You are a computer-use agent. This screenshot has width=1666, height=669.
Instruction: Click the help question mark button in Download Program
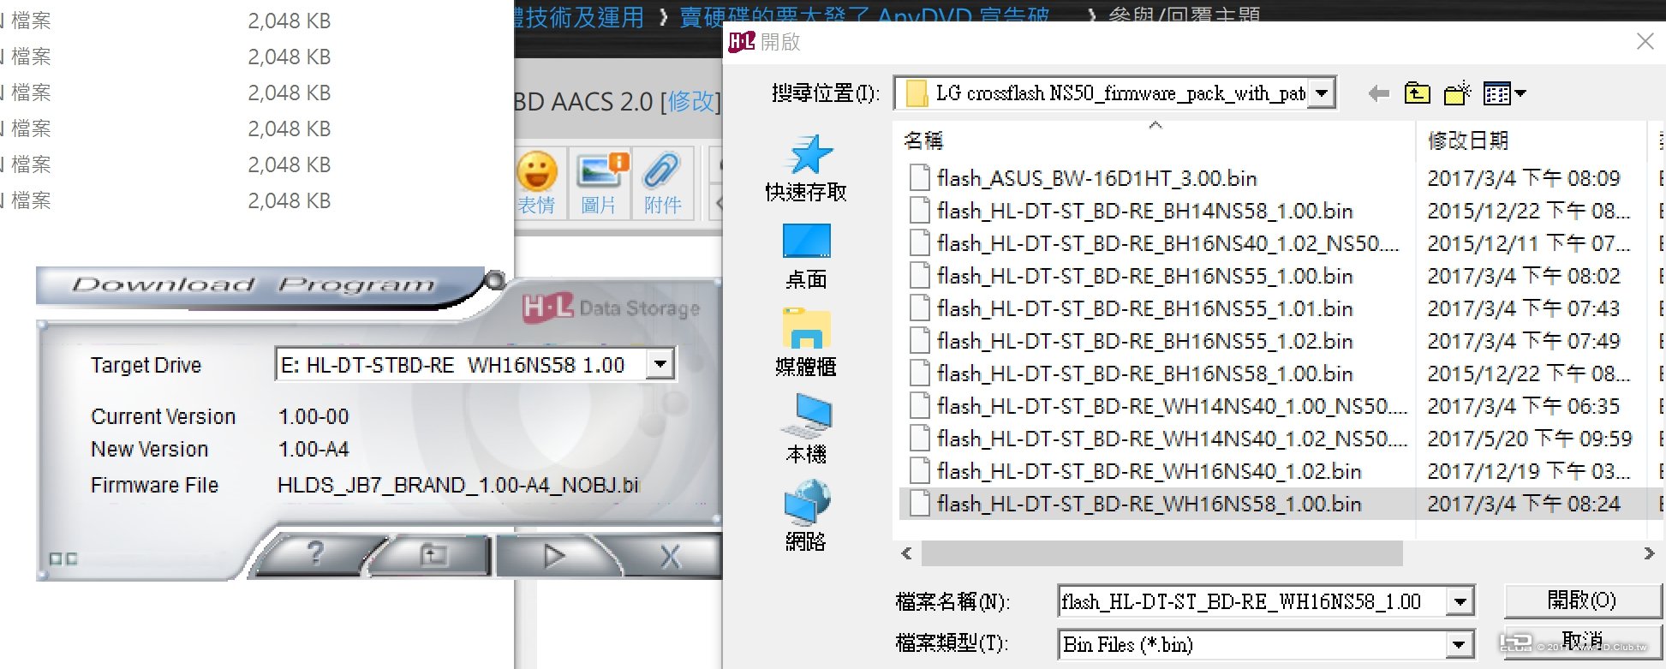point(315,555)
